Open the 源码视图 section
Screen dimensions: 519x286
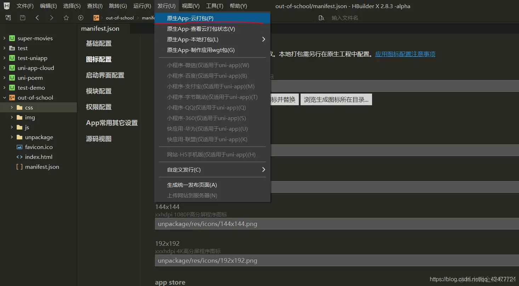pyautogui.click(x=99, y=139)
